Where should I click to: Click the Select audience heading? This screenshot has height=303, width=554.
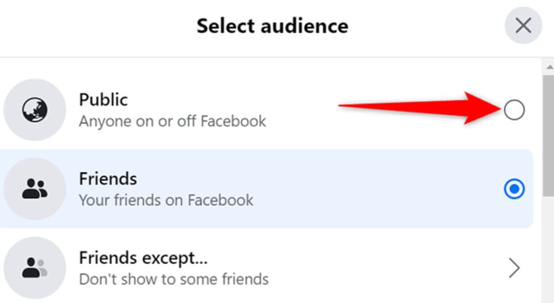272,26
